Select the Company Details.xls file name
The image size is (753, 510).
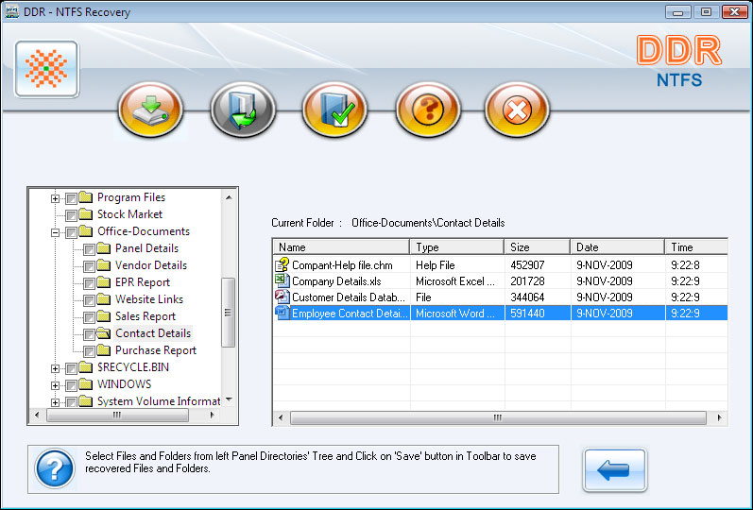click(336, 280)
